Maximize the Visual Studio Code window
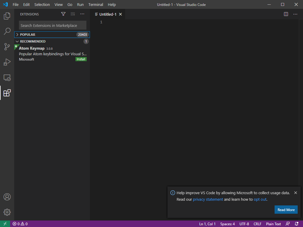 pos(283,4)
